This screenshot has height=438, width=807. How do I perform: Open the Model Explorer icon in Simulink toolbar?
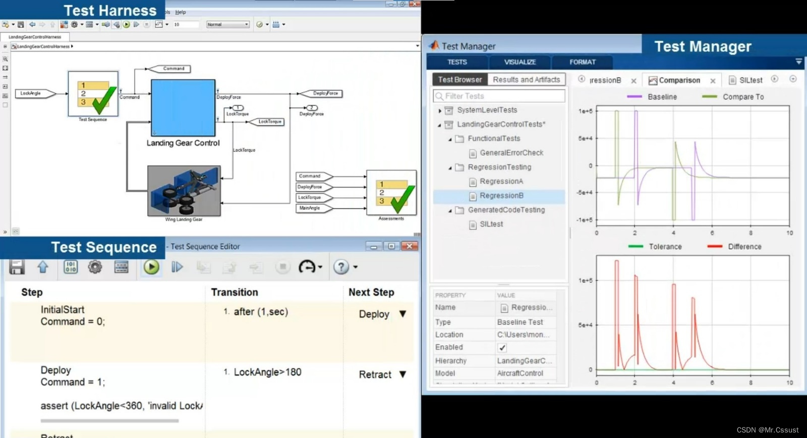[x=89, y=24]
